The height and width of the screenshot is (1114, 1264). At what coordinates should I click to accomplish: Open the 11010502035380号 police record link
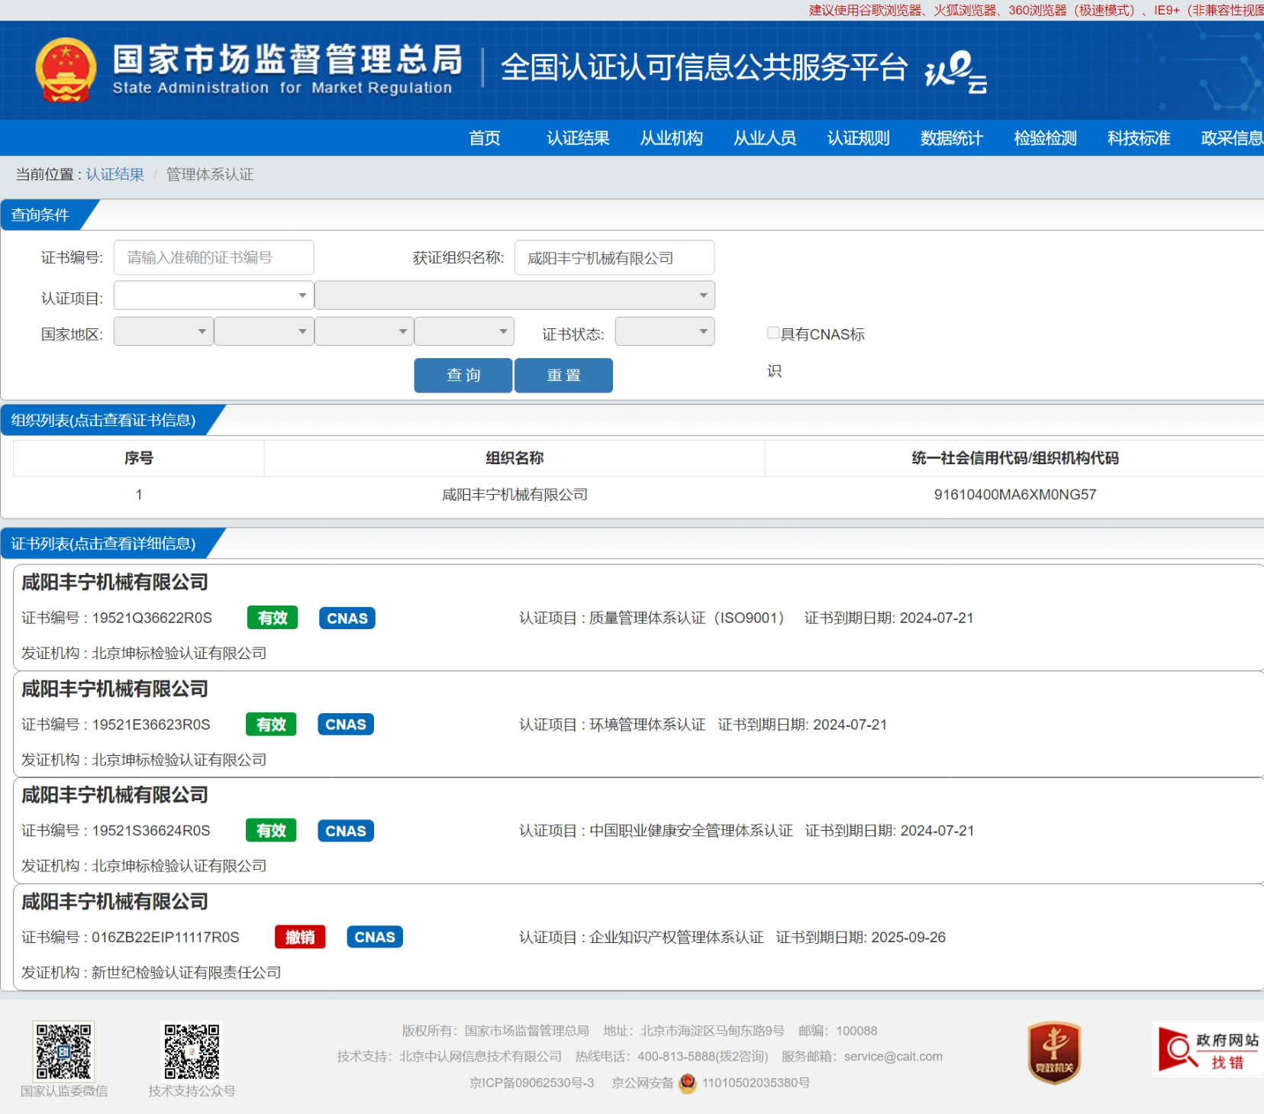[x=756, y=1083]
